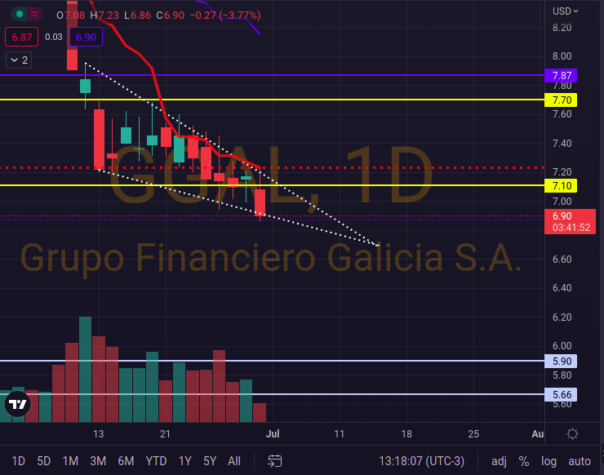Screen dimensions: 604x475
Task: Select the 5Y time range
Action: point(210,461)
